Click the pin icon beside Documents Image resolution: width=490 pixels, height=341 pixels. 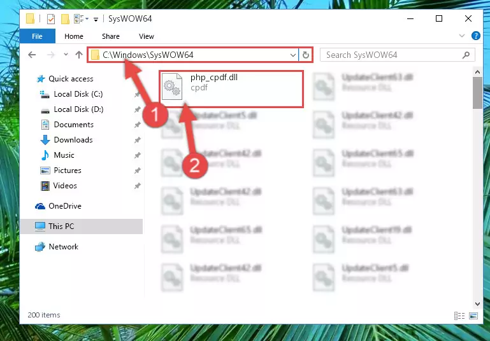click(x=137, y=125)
